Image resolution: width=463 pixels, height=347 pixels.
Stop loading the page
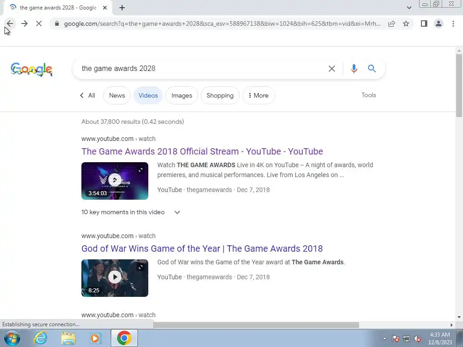(39, 23)
